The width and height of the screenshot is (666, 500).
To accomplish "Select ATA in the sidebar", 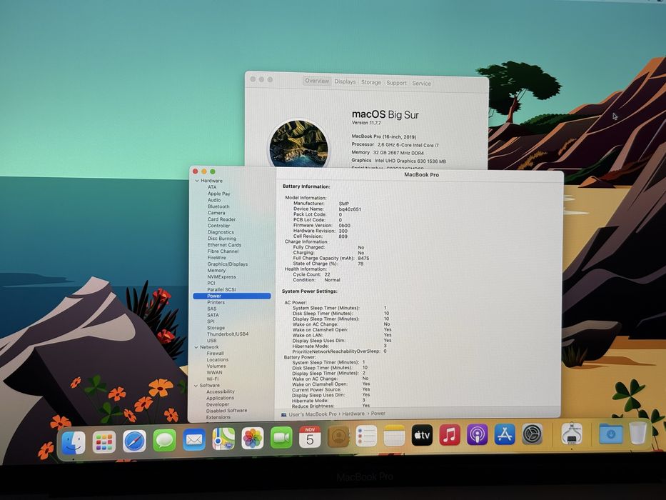I will coord(212,187).
